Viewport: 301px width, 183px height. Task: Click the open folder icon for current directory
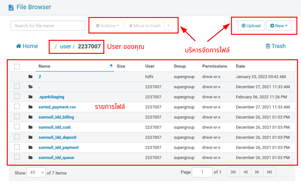click(x=30, y=86)
